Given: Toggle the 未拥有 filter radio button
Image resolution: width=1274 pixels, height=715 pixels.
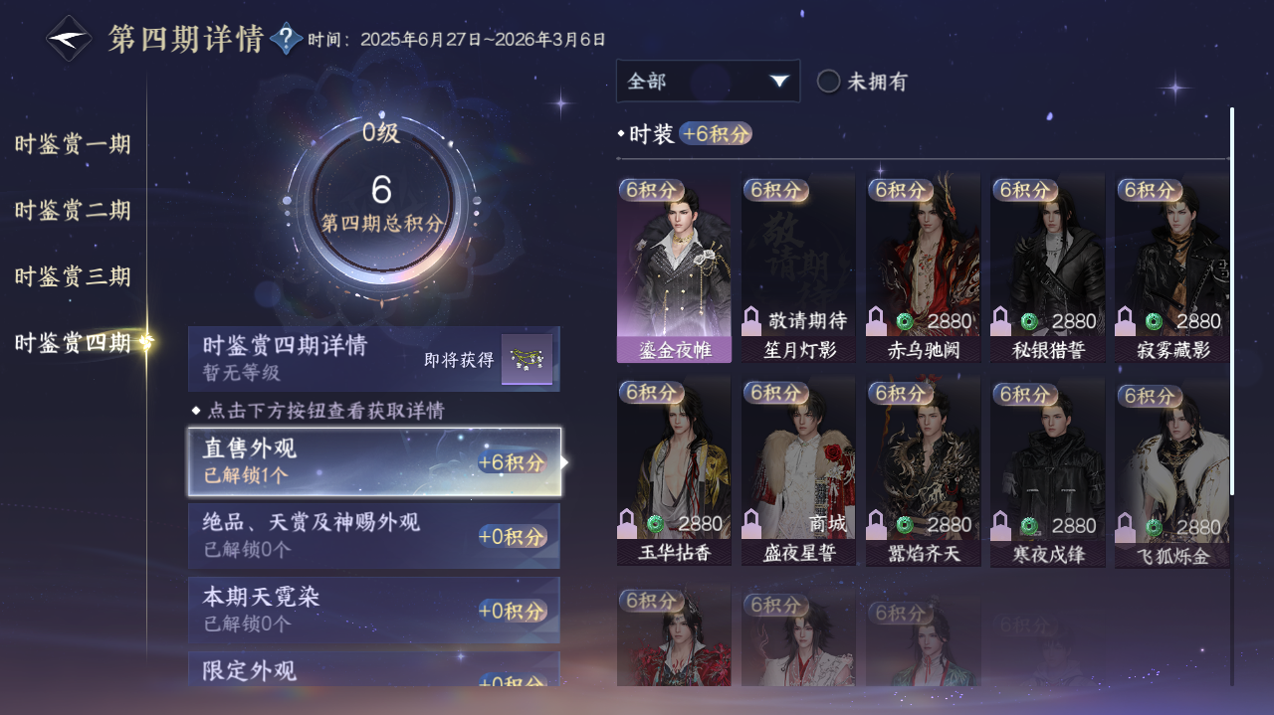Looking at the screenshot, I should pyautogui.click(x=828, y=82).
